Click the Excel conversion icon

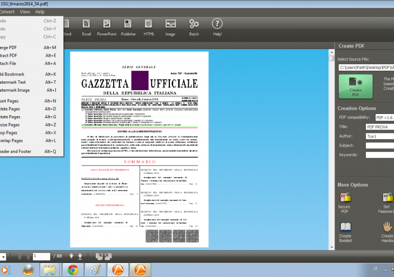(86, 26)
